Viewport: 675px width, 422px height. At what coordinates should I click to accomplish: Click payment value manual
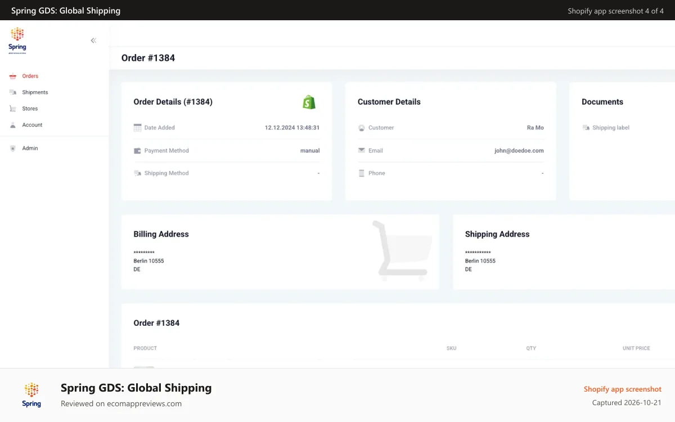point(310,151)
